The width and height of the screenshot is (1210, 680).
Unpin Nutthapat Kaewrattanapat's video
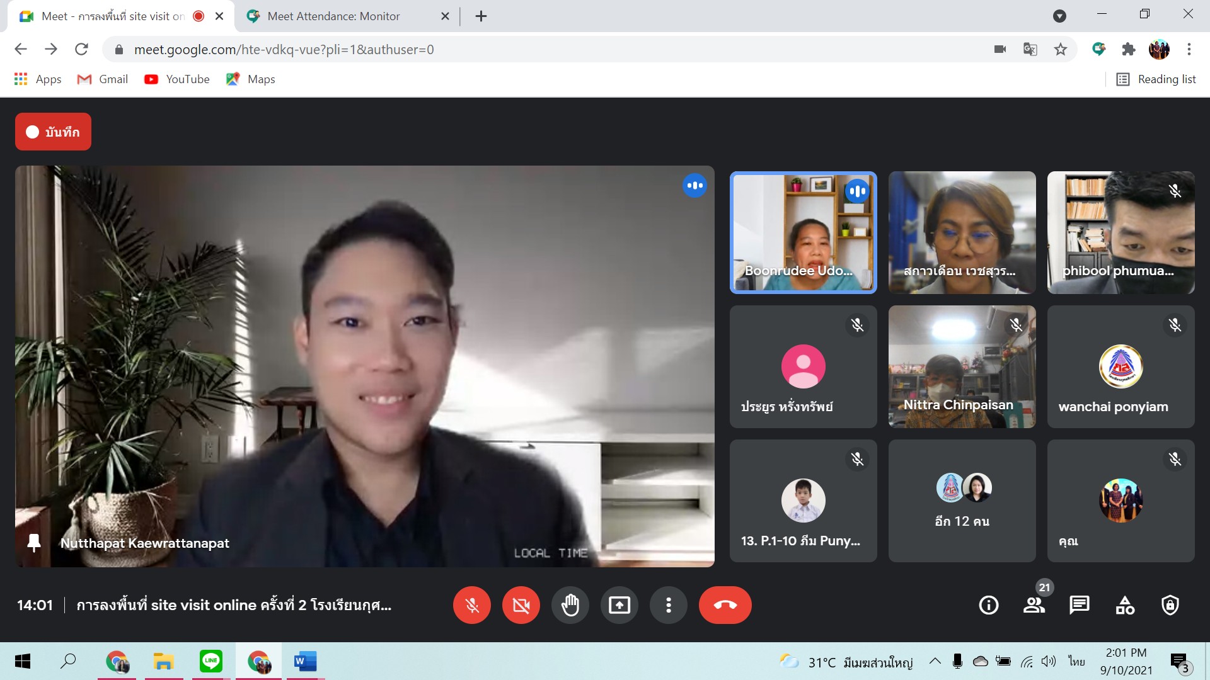(x=34, y=543)
